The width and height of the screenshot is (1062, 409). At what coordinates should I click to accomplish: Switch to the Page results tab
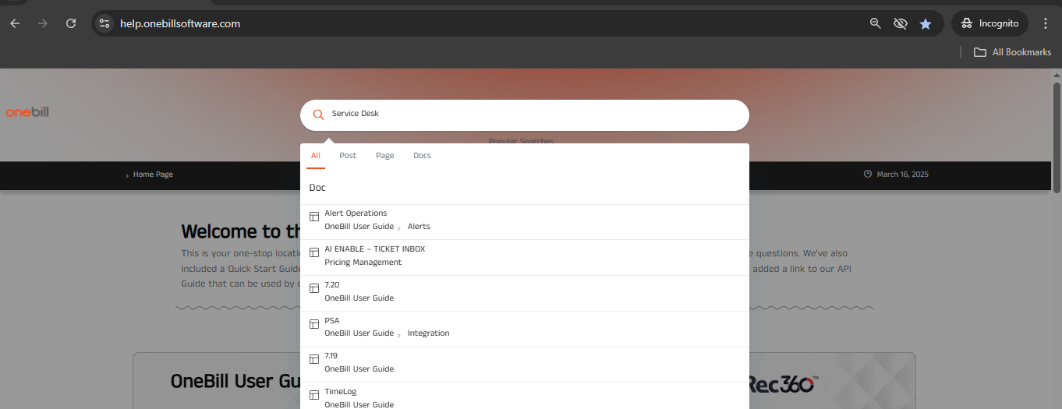[x=385, y=155]
